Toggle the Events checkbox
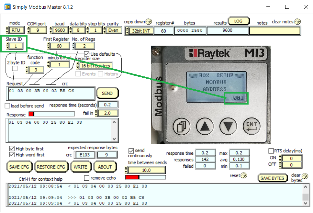The image size is (313, 213). 78,74
